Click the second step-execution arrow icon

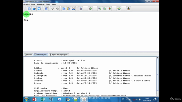click(105, 9)
